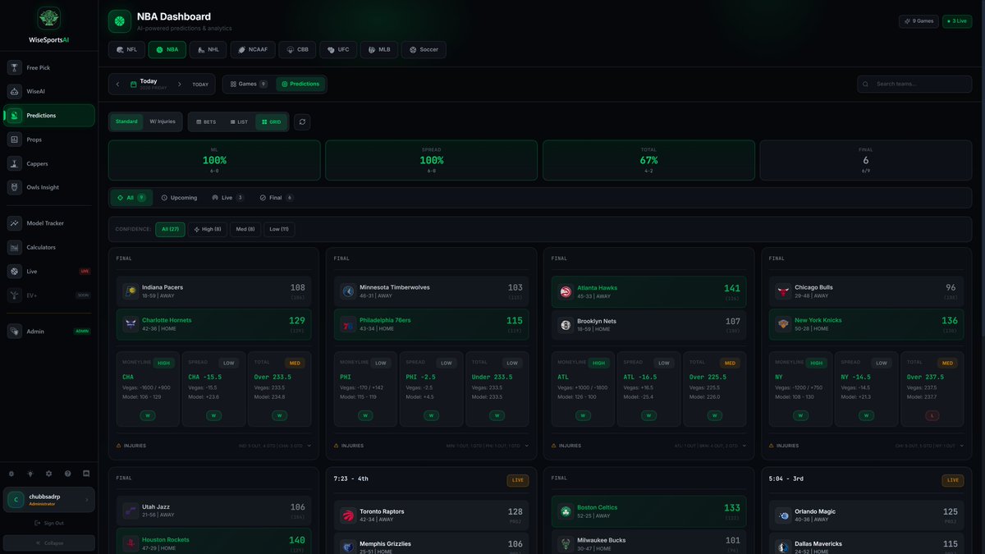This screenshot has width=985, height=554.
Task: Go to next day arrow
Action: click(179, 84)
